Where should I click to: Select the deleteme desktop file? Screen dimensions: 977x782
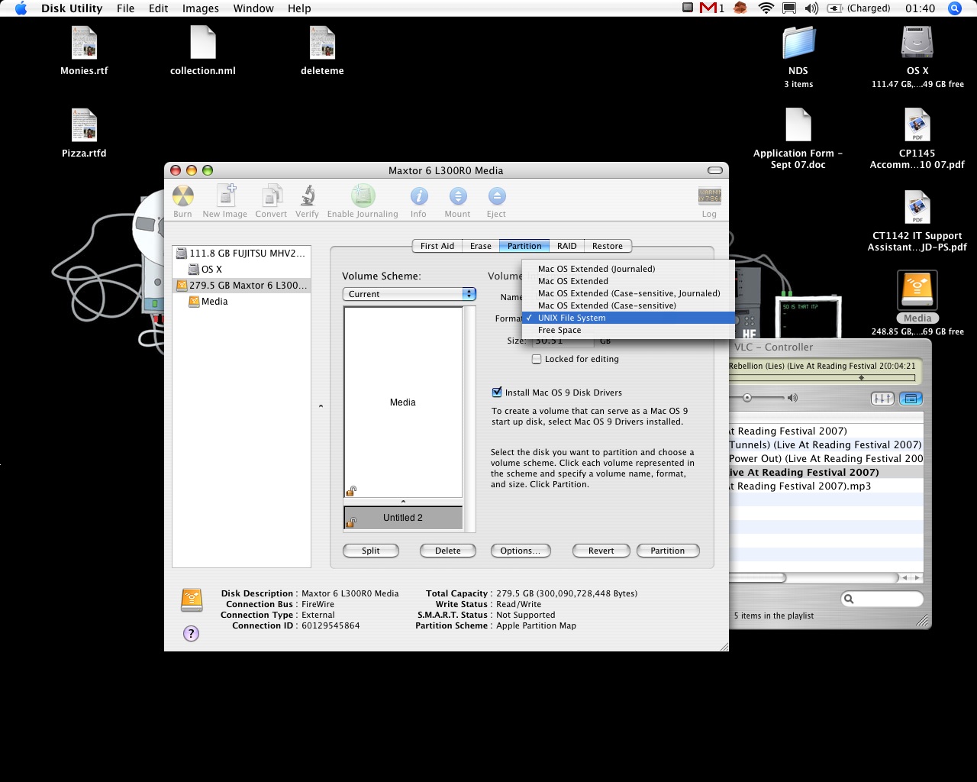[x=322, y=43]
